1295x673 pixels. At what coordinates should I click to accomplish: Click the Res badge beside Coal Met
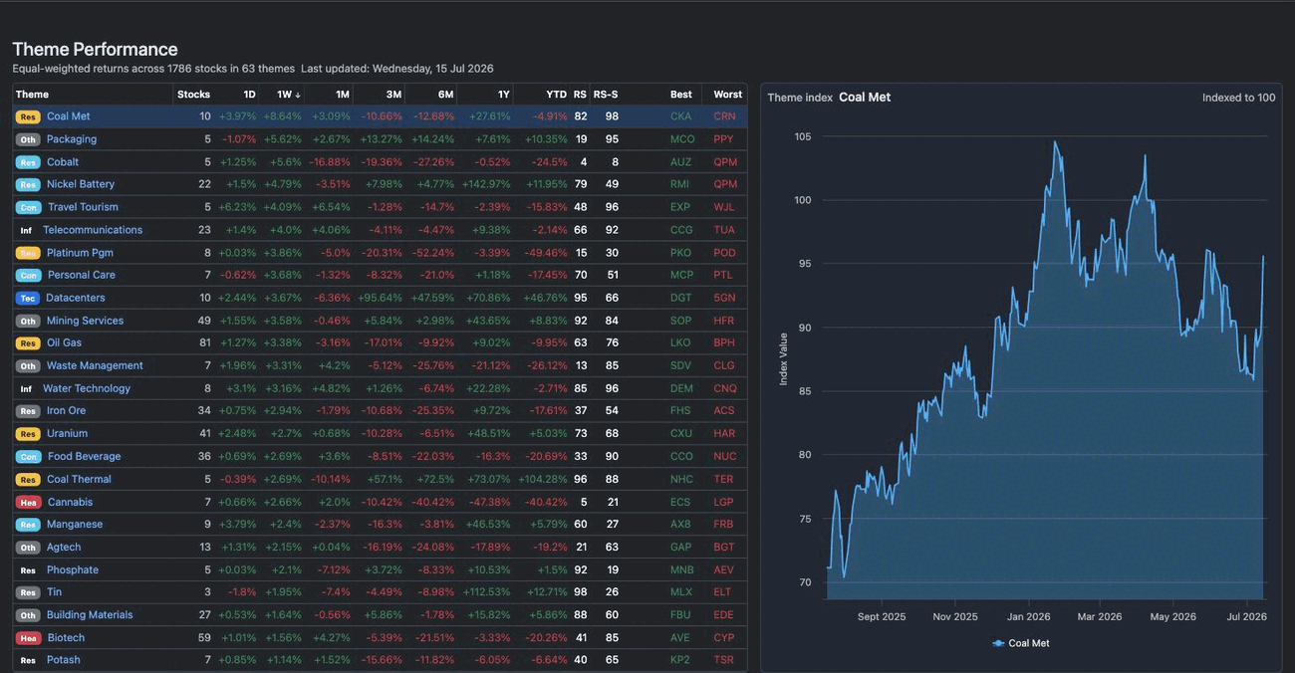point(28,116)
